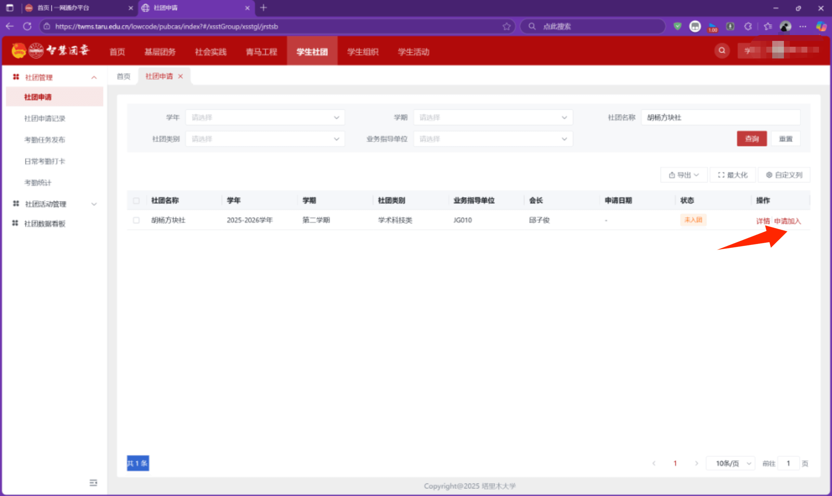The height and width of the screenshot is (496, 832).
Task: Open browser extensions puzzle icon
Action: coord(748,26)
